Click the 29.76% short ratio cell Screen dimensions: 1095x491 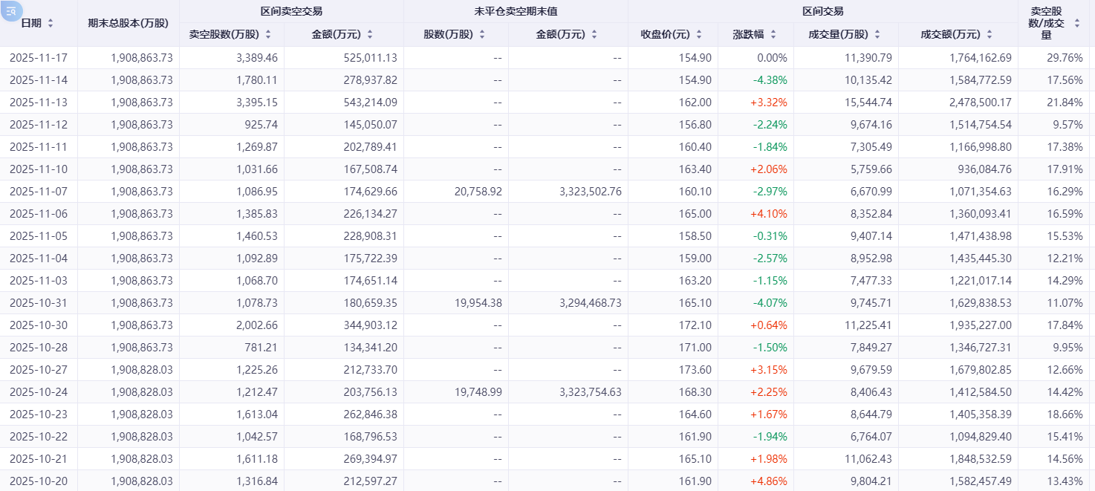point(1064,58)
